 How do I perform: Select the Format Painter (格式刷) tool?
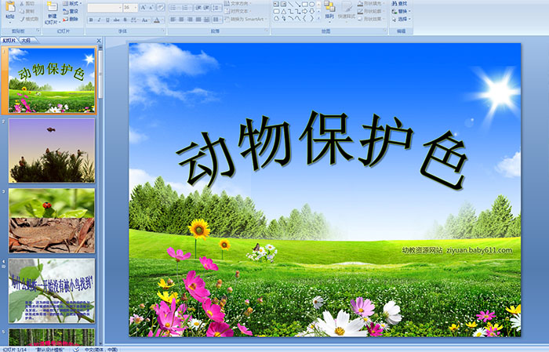(29, 19)
